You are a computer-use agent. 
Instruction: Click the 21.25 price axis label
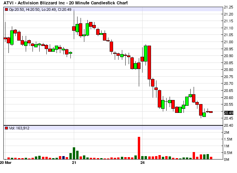point(229,7)
